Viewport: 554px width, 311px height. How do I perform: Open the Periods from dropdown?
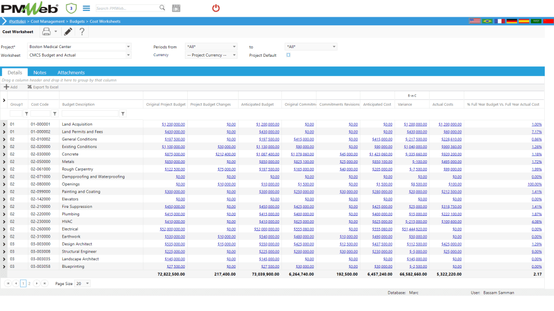[234, 46]
